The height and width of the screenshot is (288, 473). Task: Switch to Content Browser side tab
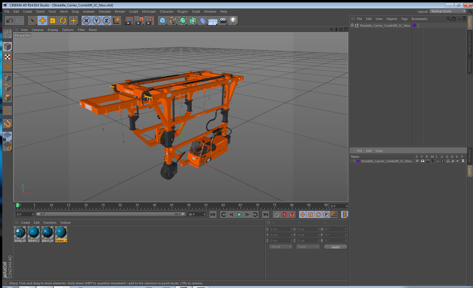470,42
